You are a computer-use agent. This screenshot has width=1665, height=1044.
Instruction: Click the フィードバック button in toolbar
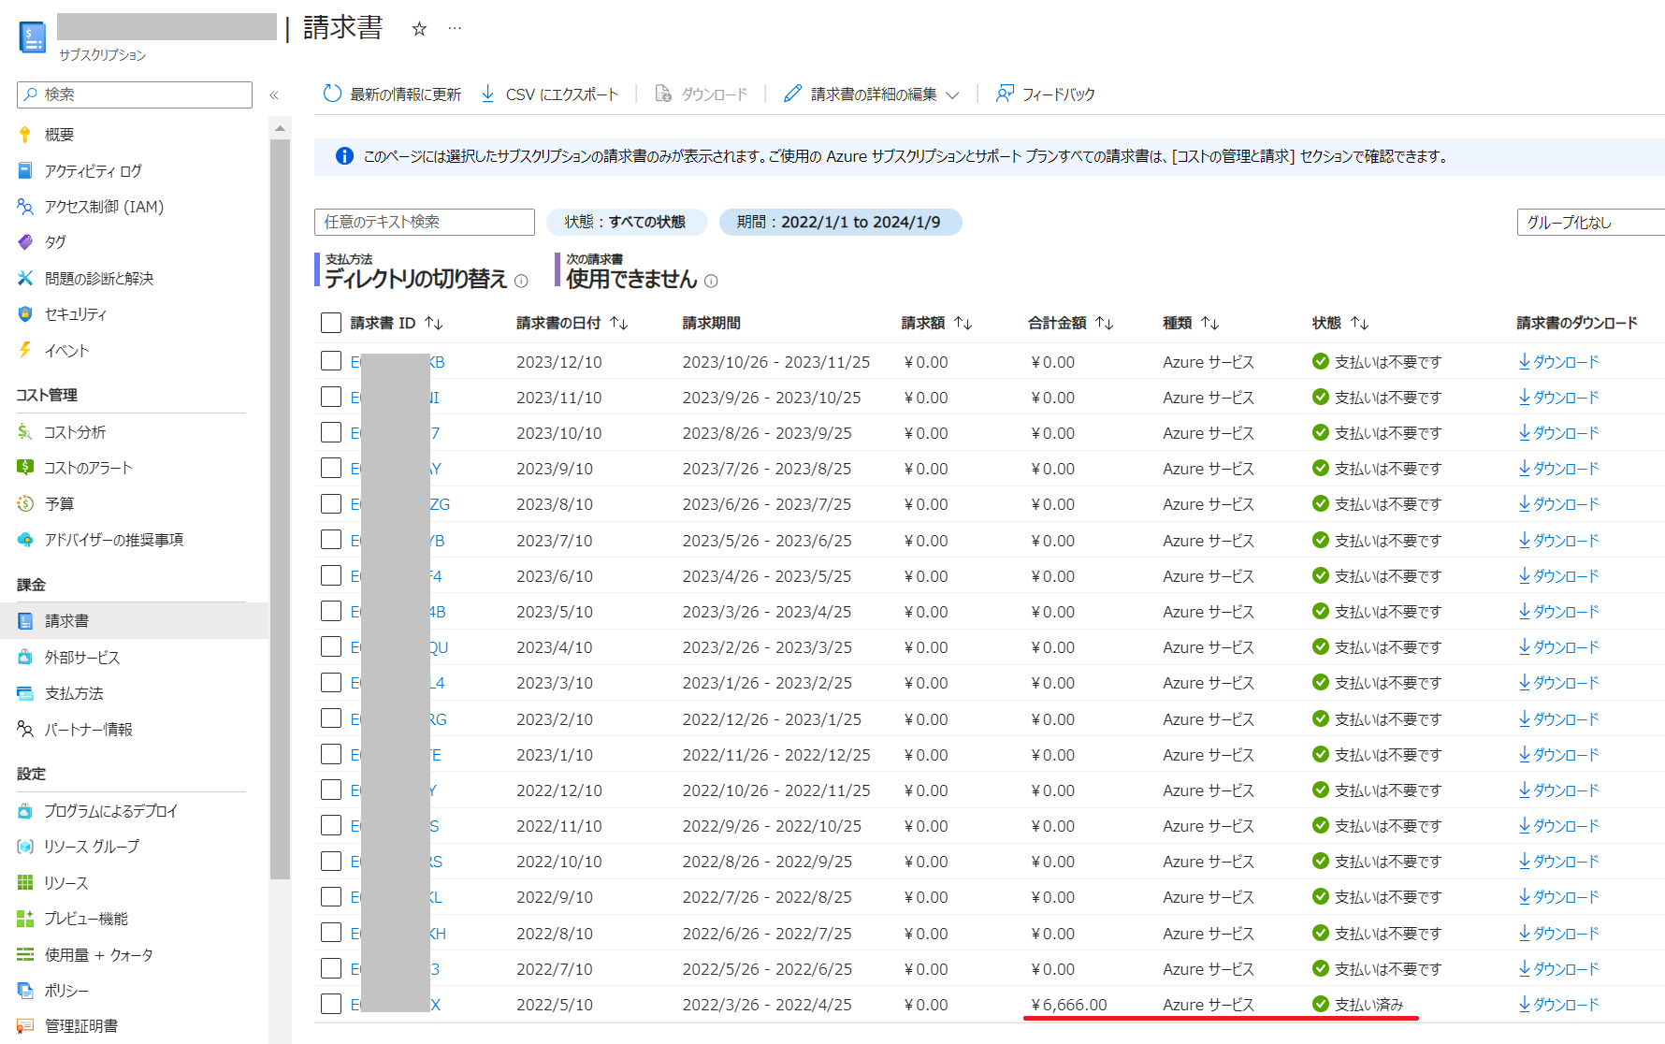pos(1045,94)
